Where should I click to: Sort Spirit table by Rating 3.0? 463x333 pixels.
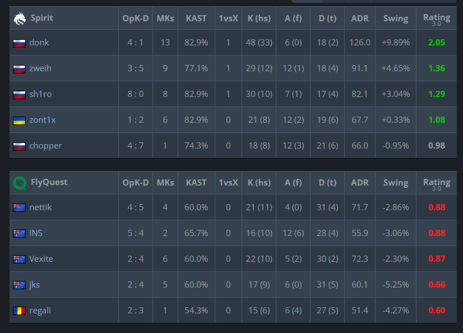(437, 18)
